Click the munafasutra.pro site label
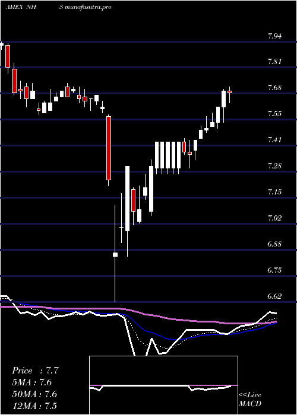The height and width of the screenshot is (415, 297). pos(87,7)
